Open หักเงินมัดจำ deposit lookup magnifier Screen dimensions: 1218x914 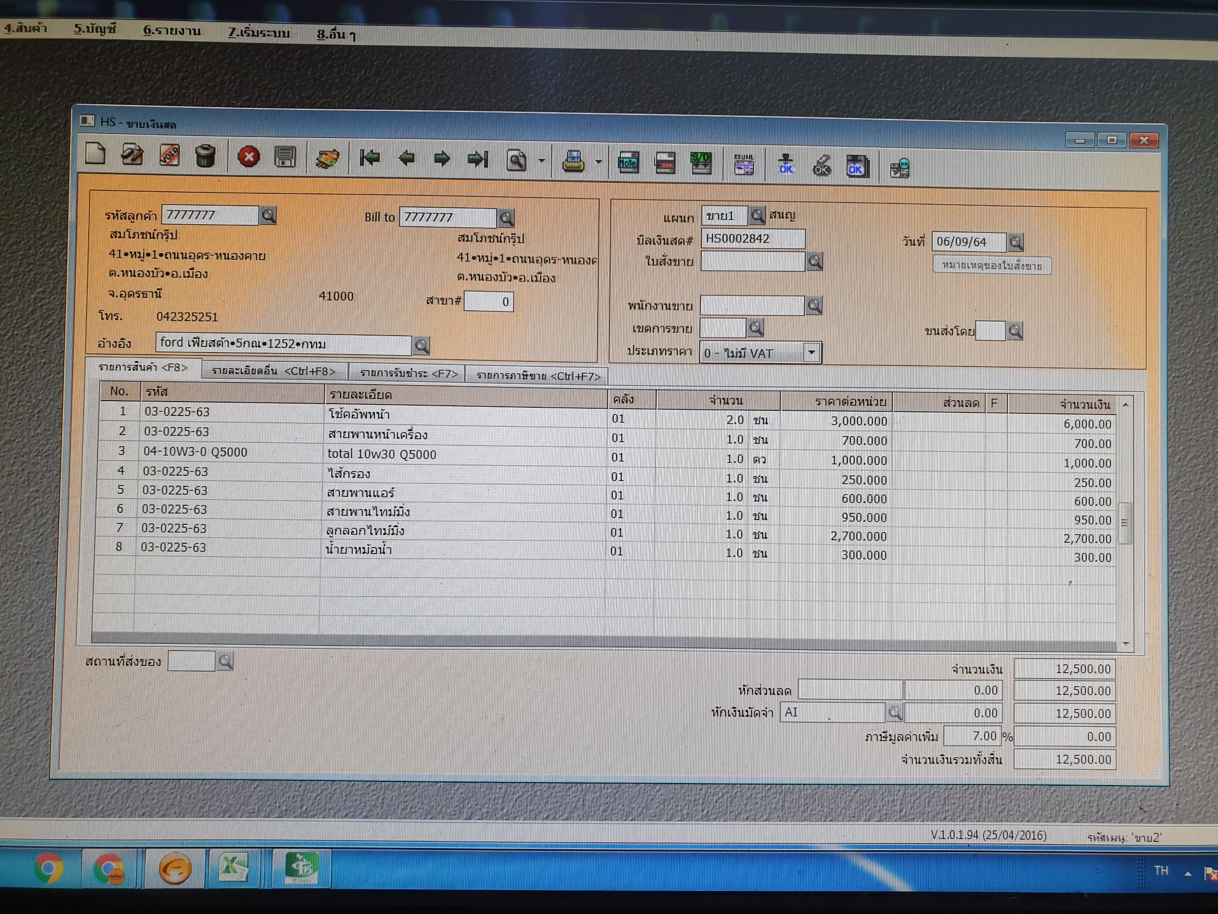click(x=895, y=712)
